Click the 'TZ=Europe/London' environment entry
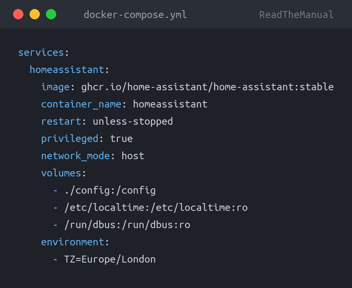The height and width of the screenshot is (288, 352). tap(110, 260)
